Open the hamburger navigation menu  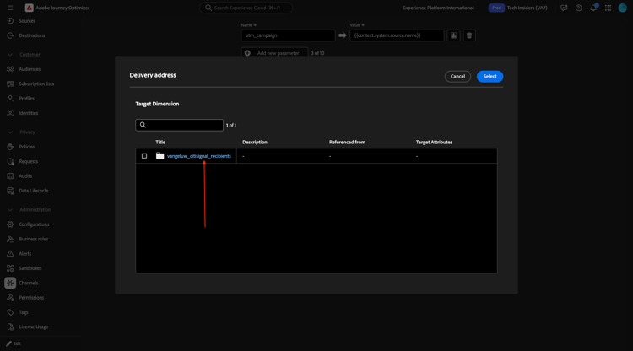(x=10, y=8)
